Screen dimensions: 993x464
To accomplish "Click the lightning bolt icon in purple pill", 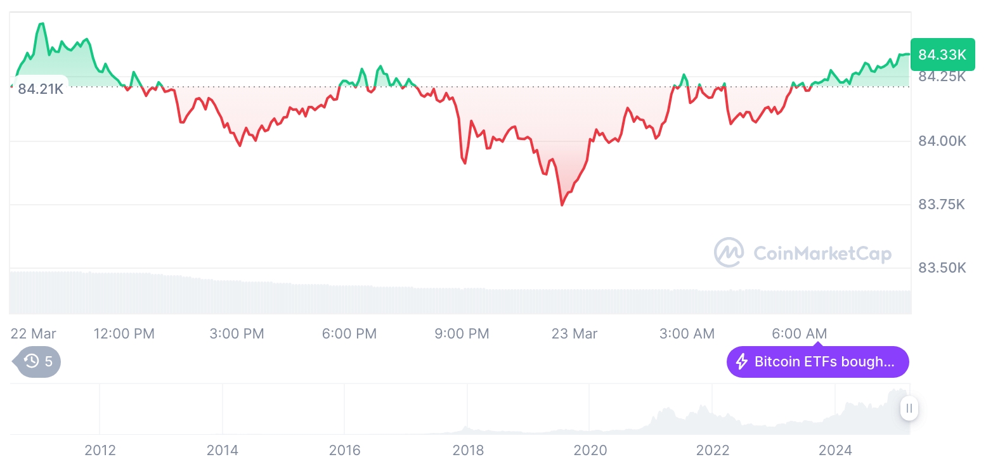I will pyautogui.click(x=741, y=362).
